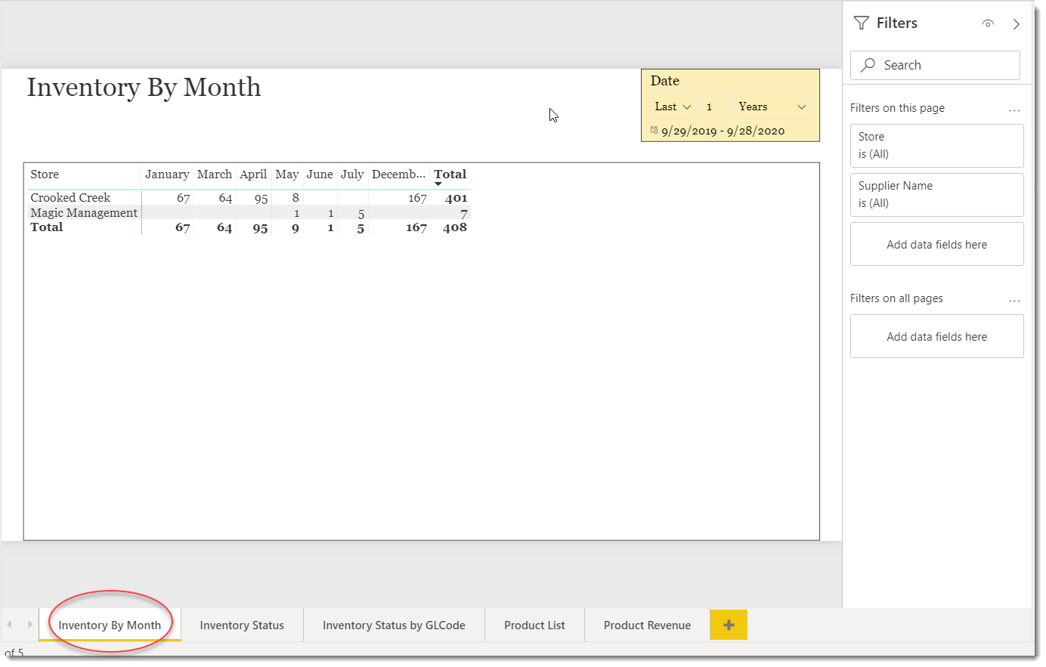Click Crooked Creek total value 401
This screenshot has height=667, width=1046.
pyautogui.click(x=456, y=198)
